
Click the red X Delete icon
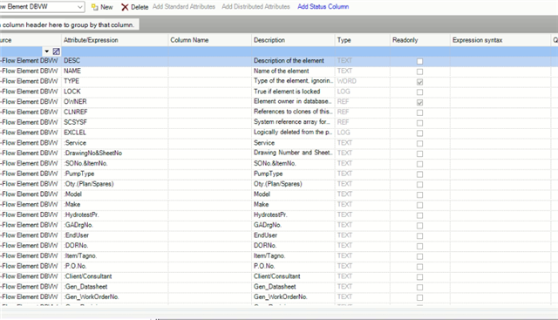pyautogui.click(x=125, y=7)
